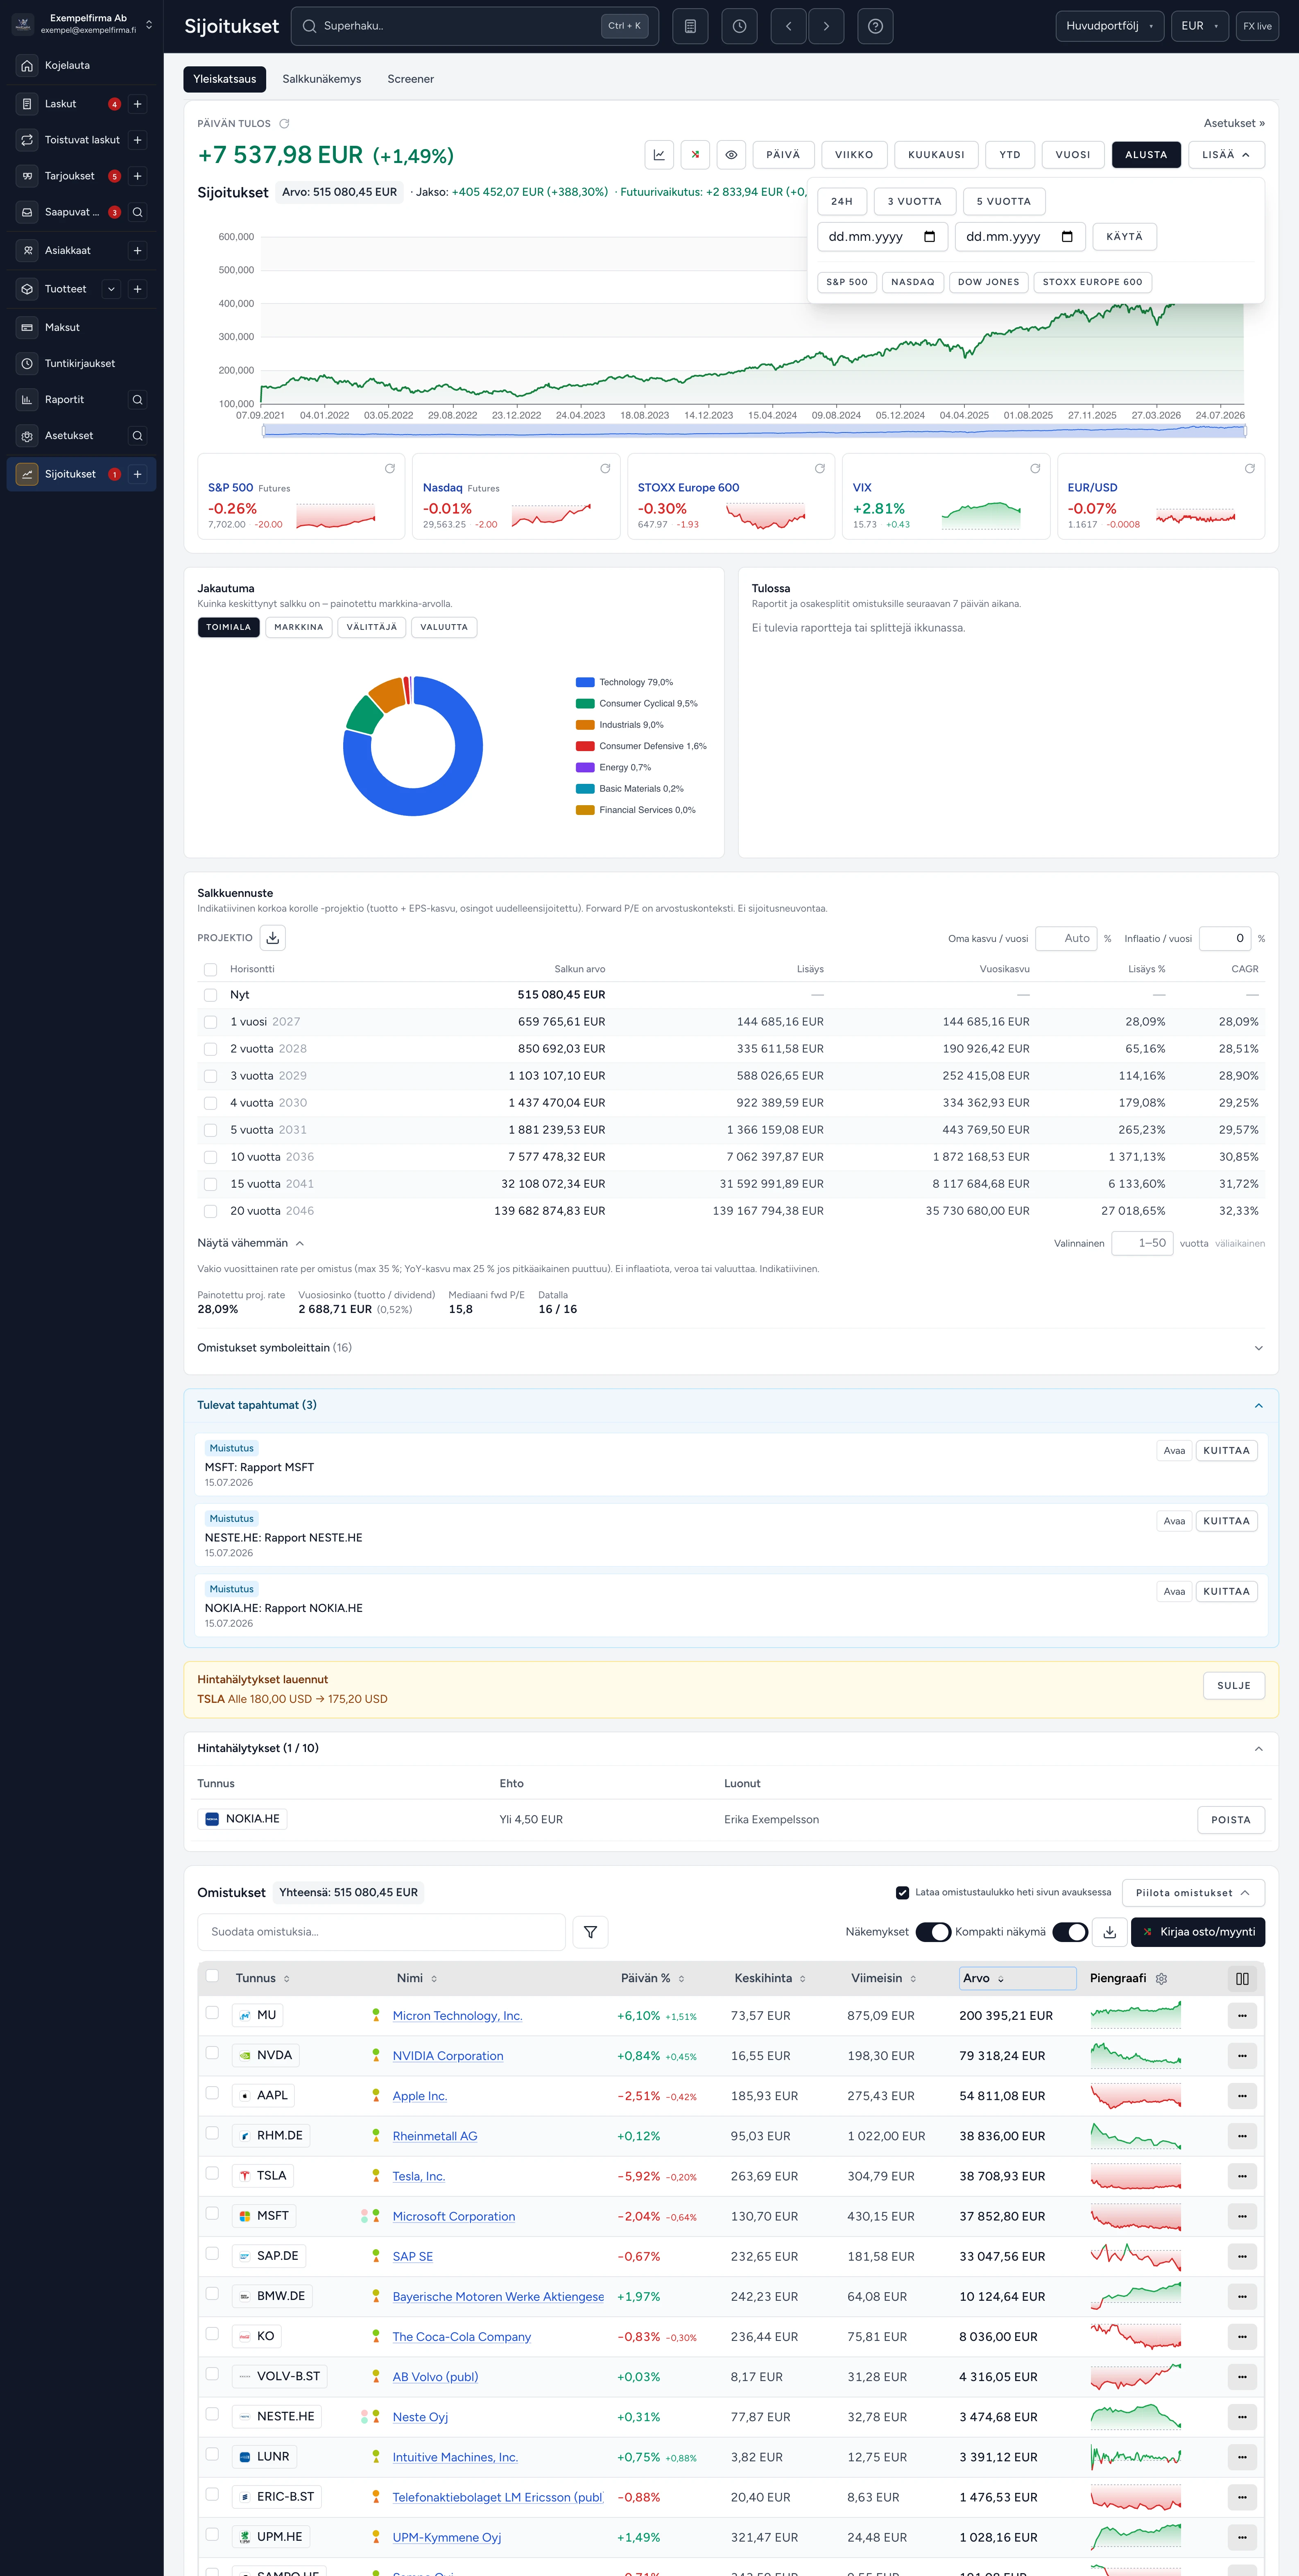This screenshot has width=1299, height=2576.
Task: Show the line chart view icon
Action: click(659, 155)
